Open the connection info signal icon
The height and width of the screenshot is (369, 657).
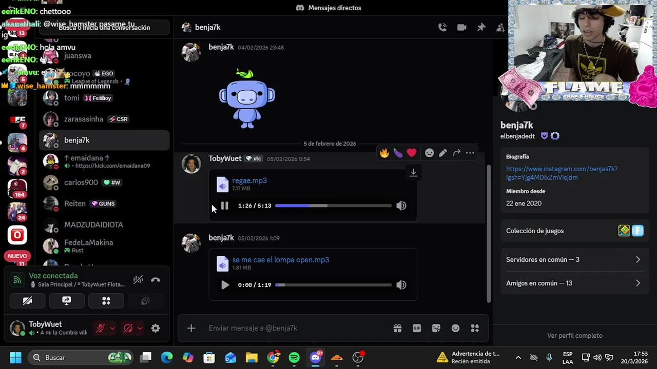(x=17, y=280)
